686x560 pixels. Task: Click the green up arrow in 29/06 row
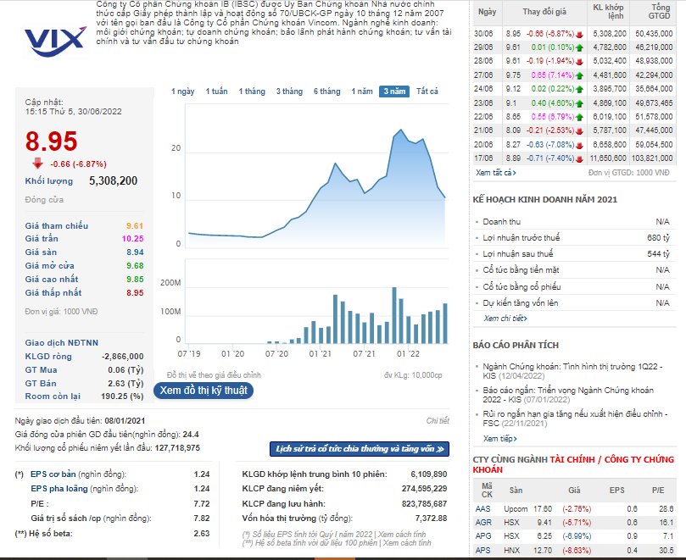pos(580,47)
